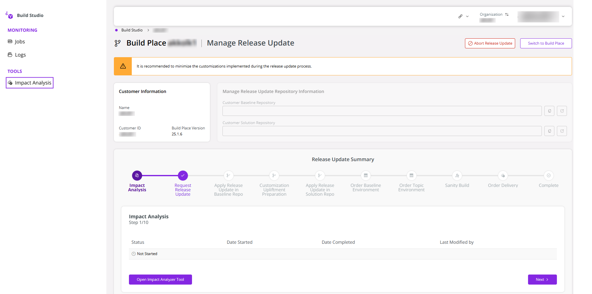Open the Jobs page from Monitoring
Viewport: 592px width, 294px height.
click(19, 41)
